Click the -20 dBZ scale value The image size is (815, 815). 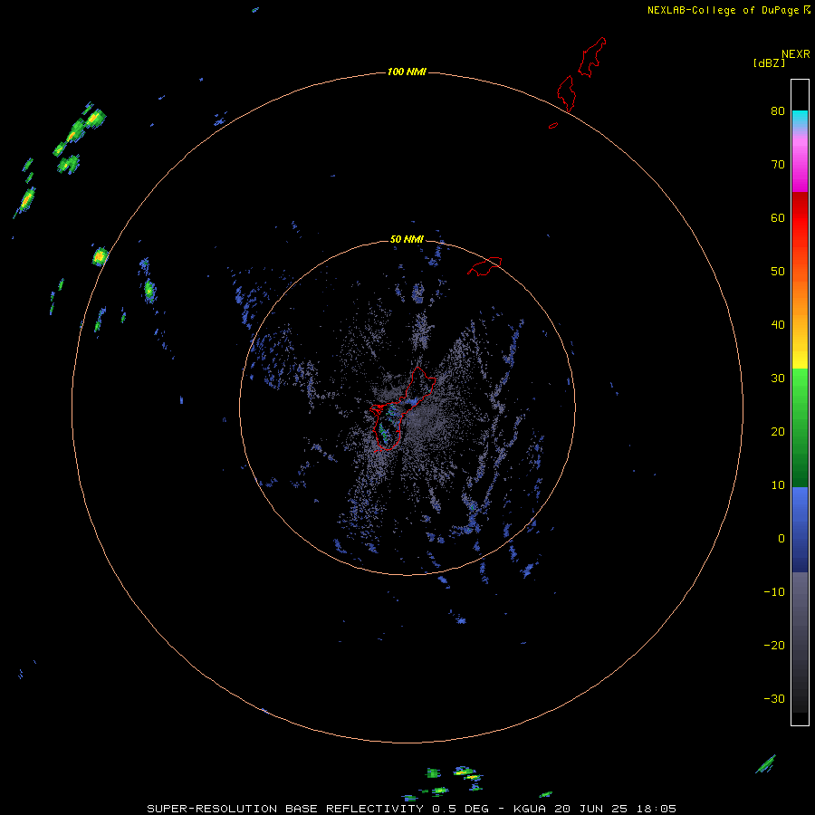(774, 646)
